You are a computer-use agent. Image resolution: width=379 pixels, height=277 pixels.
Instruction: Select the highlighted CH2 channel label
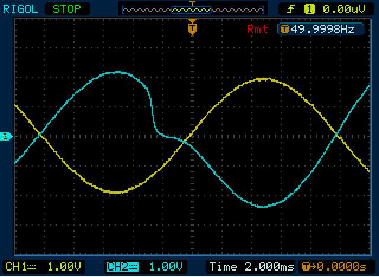(x=123, y=267)
